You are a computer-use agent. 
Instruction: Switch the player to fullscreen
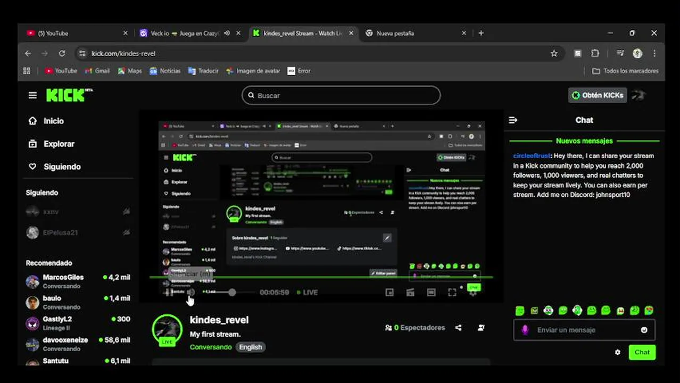point(452,292)
